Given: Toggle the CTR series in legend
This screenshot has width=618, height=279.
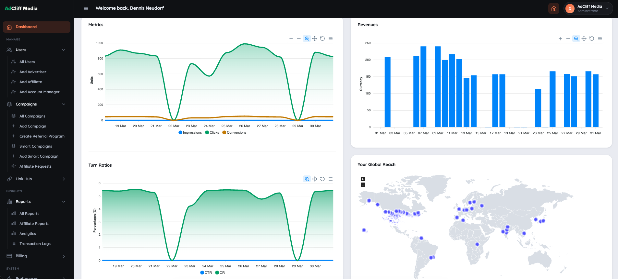Looking at the screenshot, I should click(206, 273).
